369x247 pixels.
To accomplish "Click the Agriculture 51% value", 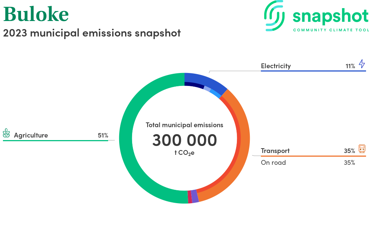I will (x=103, y=135).
